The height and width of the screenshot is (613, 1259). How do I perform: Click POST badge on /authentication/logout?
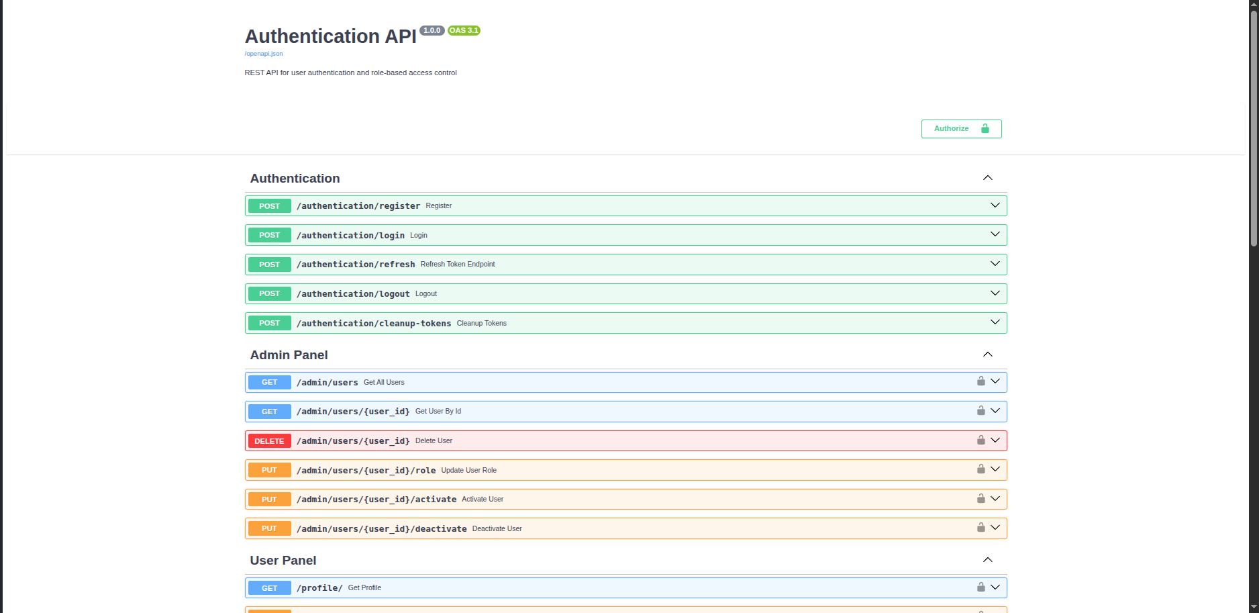pyautogui.click(x=269, y=293)
